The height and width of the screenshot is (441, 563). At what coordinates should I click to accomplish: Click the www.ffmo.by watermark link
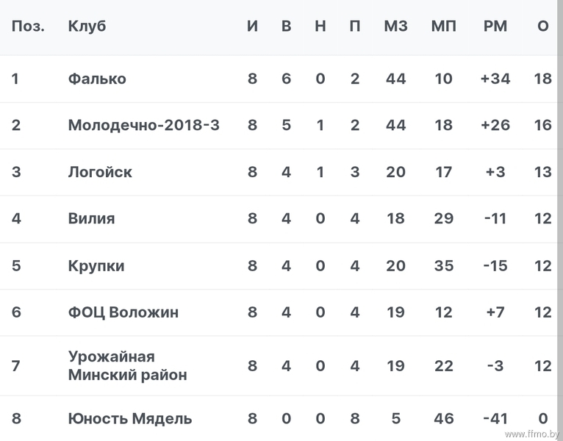532,434
